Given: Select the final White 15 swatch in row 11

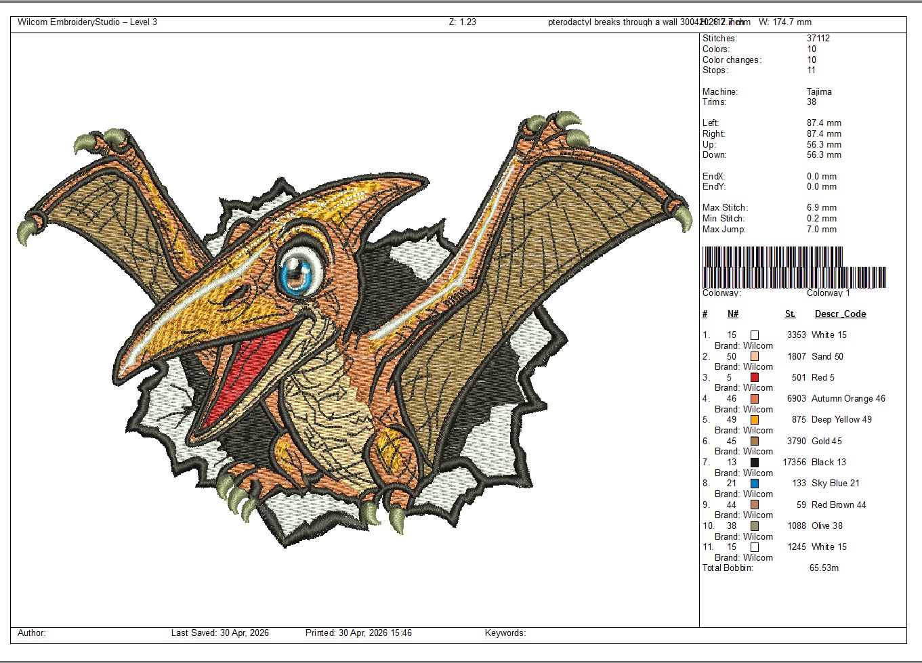Looking at the screenshot, I should click(754, 547).
